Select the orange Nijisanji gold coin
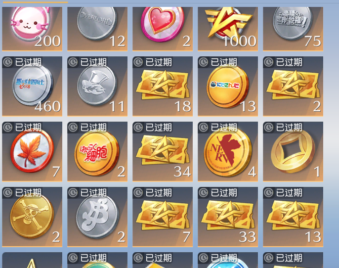The image size is (339, 268). pyautogui.click(x=228, y=87)
